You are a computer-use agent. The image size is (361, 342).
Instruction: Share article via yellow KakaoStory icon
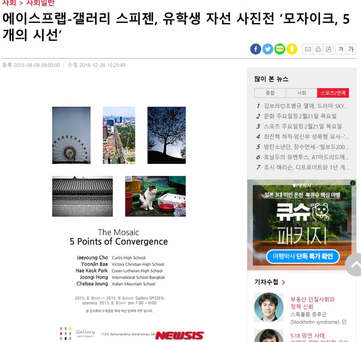click(x=292, y=49)
